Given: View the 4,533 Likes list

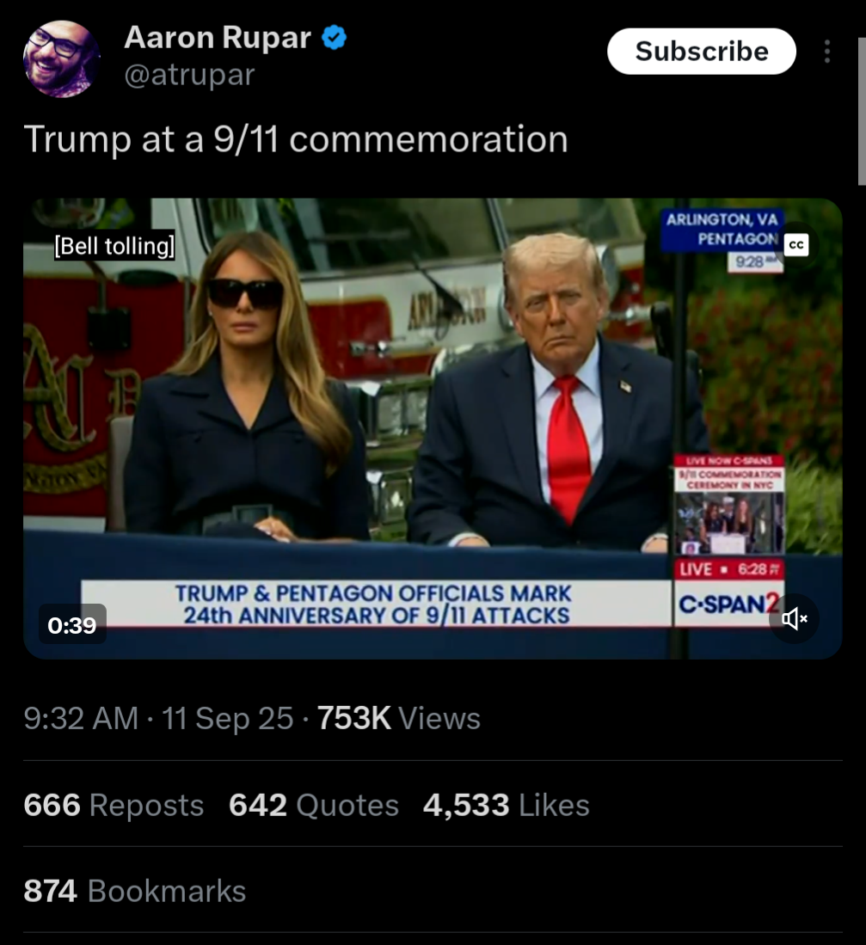Looking at the screenshot, I should point(507,805).
